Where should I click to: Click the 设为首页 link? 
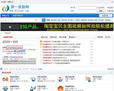(4, 2)
